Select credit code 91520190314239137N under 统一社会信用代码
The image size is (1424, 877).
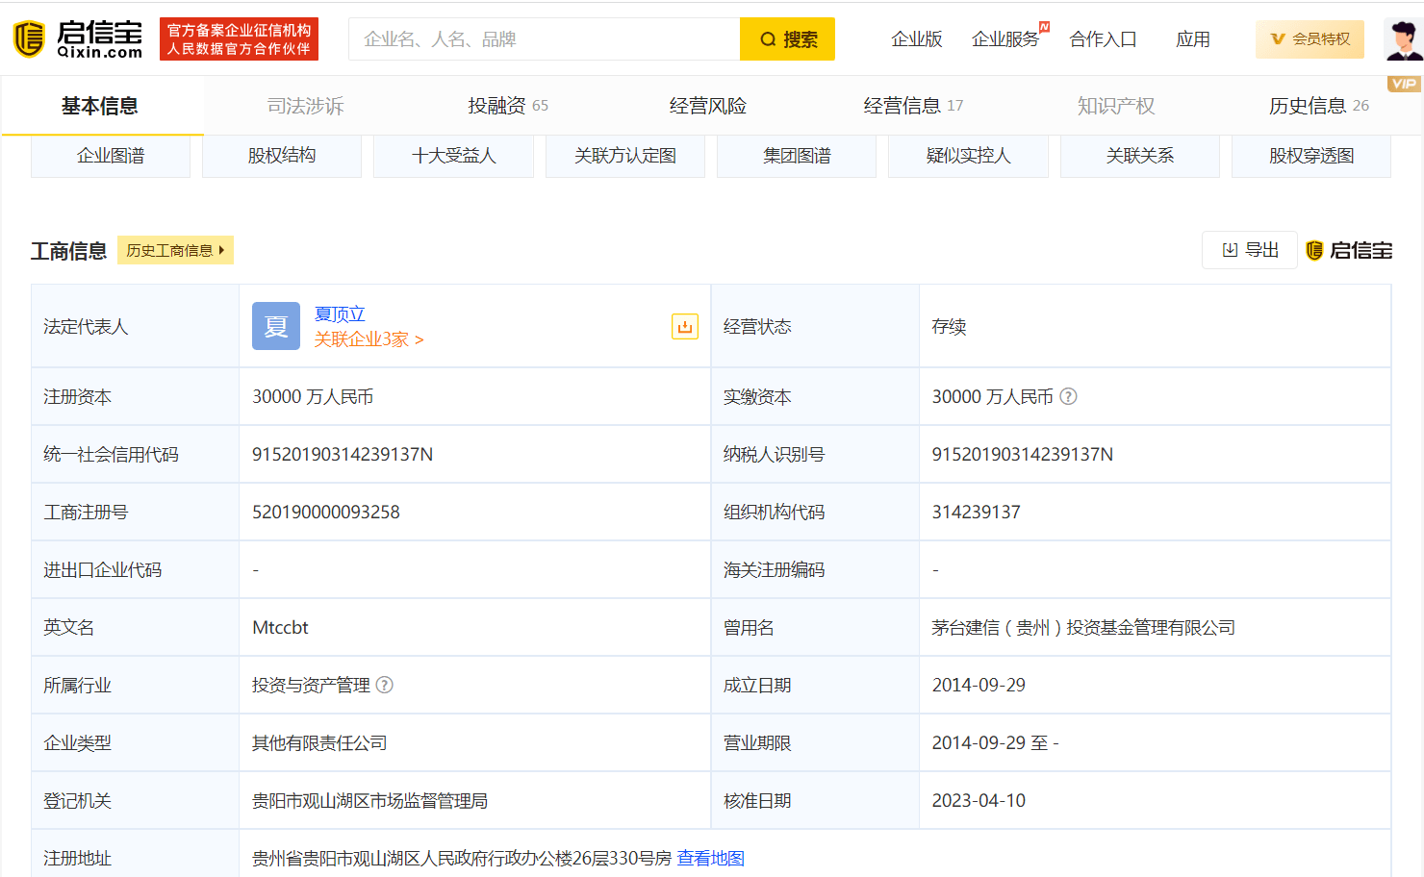click(343, 454)
